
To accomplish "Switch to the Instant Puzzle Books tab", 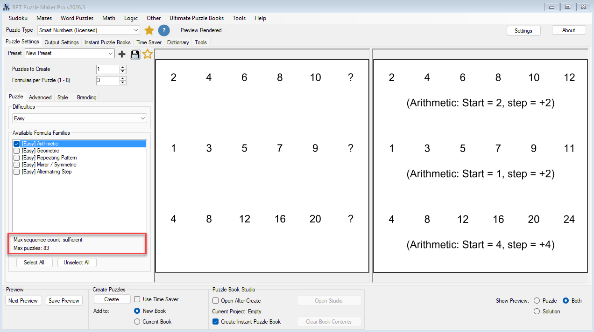I will pyautogui.click(x=107, y=42).
